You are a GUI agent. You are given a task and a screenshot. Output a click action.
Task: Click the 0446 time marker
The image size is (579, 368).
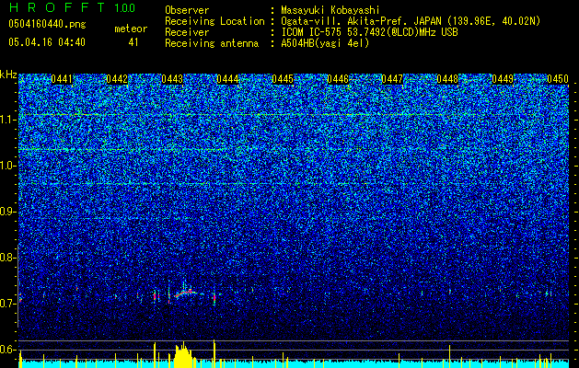click(338, 79)
